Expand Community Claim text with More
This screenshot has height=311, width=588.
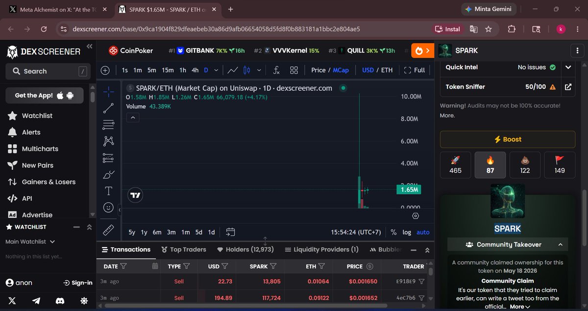click(x=520, y=307)
